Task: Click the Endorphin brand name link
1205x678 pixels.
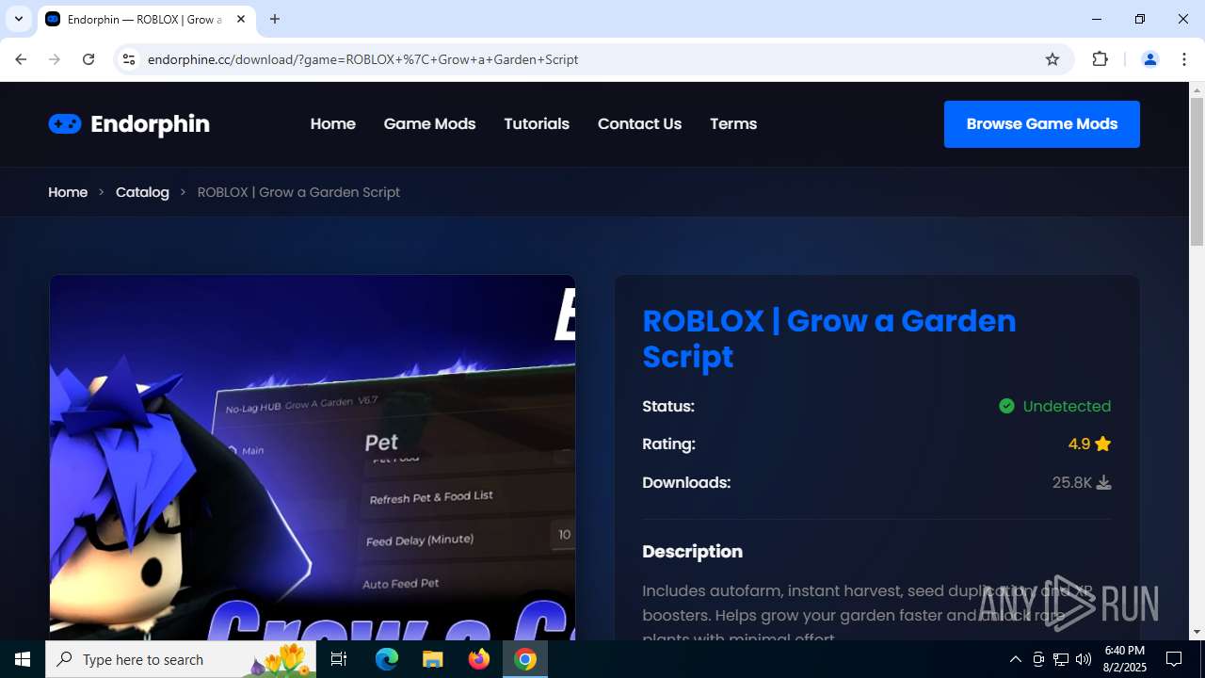Action: pos(150,124)
